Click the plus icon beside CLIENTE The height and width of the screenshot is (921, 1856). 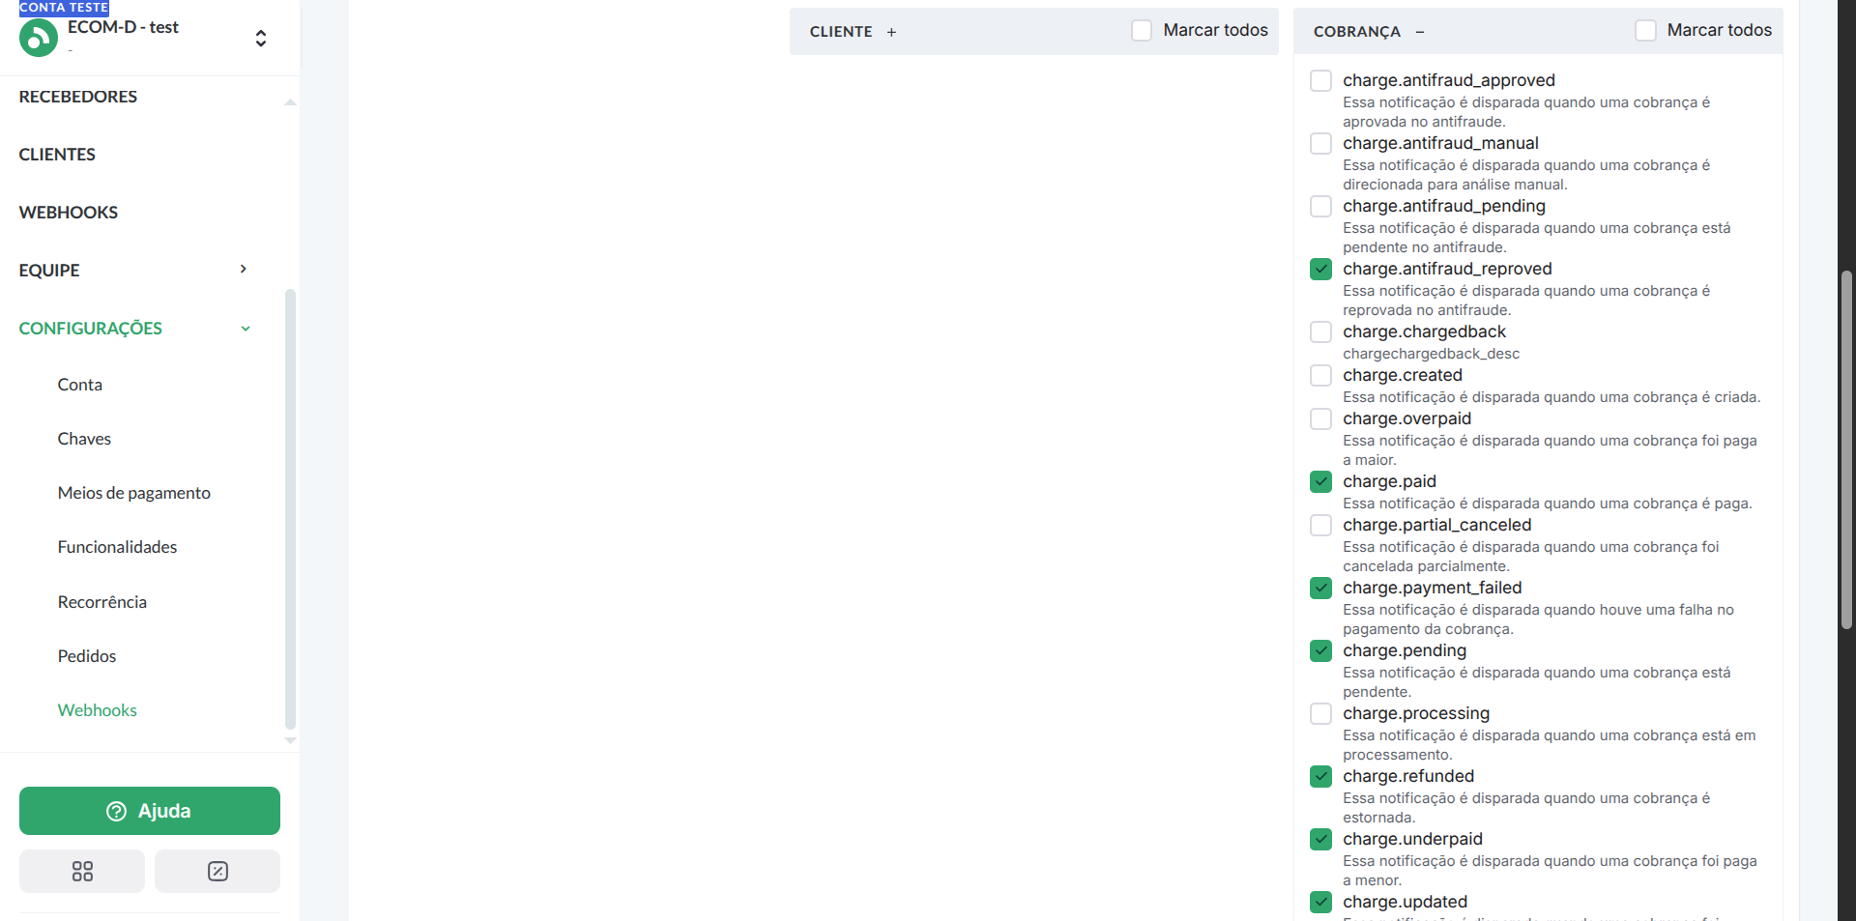pos(891,32)
